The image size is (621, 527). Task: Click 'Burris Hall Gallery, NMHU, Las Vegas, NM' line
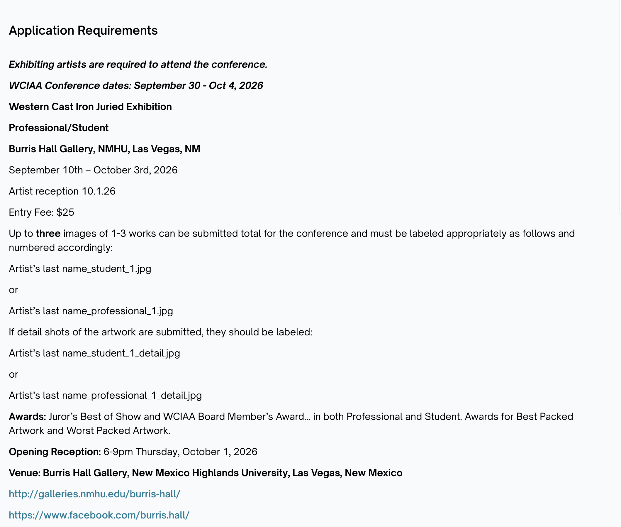[104, 149]
